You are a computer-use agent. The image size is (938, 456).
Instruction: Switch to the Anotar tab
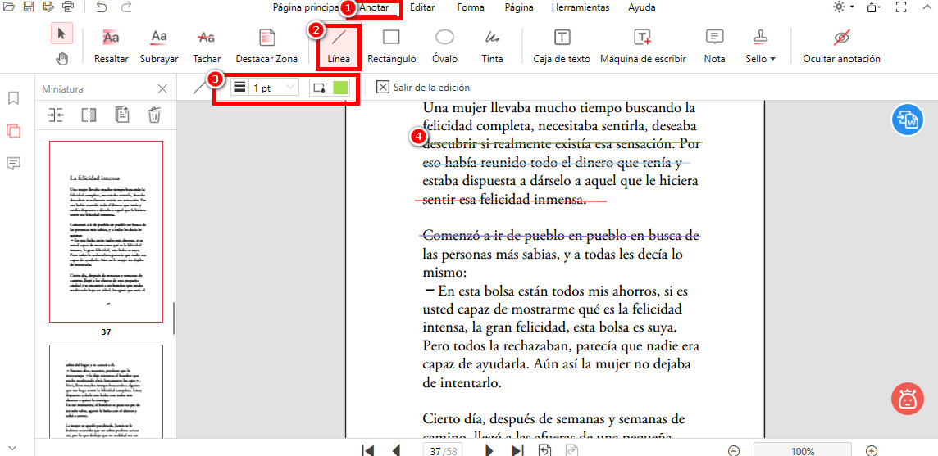(375, 7)
